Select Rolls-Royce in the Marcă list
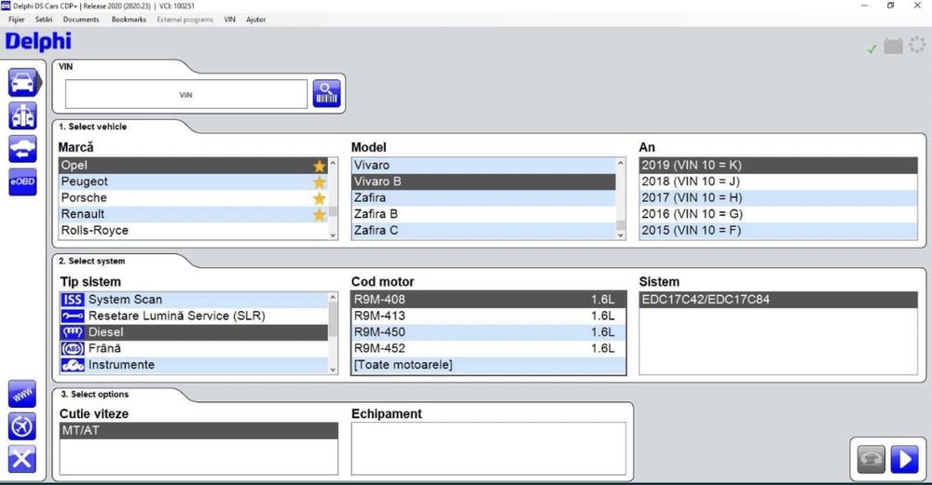Screen dimensions: 932x485 pos(193,230)
